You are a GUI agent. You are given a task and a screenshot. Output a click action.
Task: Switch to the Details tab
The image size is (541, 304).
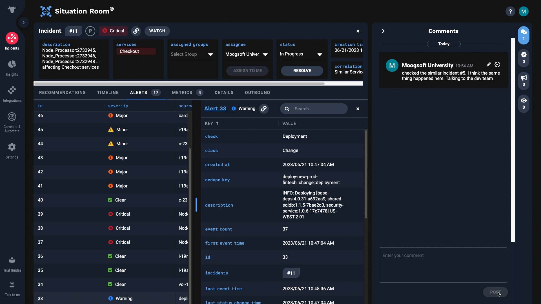(224, 93)
